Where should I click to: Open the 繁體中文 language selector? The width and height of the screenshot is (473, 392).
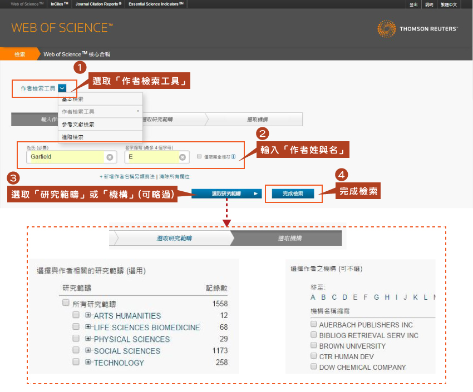449,4
